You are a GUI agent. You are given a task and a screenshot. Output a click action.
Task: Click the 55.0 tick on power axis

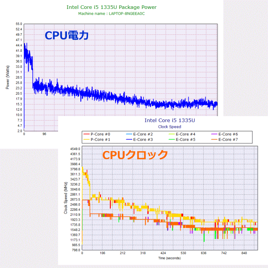point(18,24)
